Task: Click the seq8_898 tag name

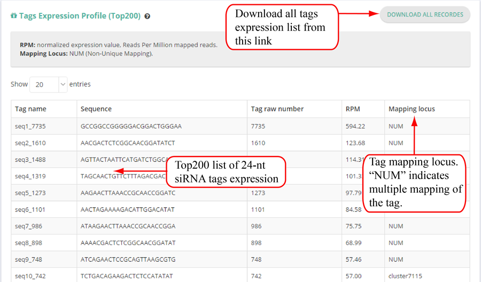Action: [x=28, y=243]
